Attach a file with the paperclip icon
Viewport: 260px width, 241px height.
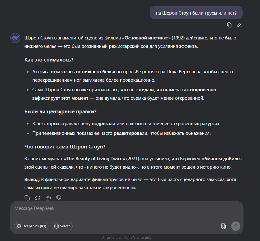point(223,226)
